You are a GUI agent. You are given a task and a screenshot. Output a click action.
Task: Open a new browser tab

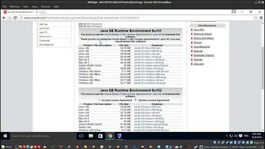coord(43,12)
